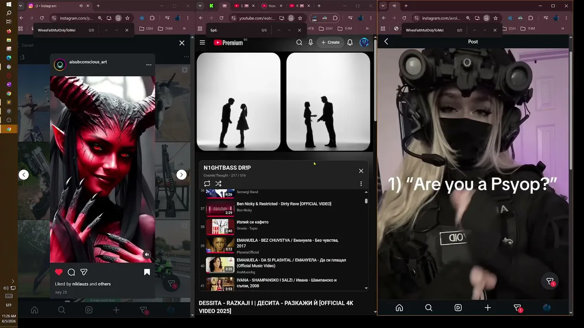The width and height of the screenshot is (584, 328).
Task: Go to previous saved post with left arrow
Action: [24, 174]
